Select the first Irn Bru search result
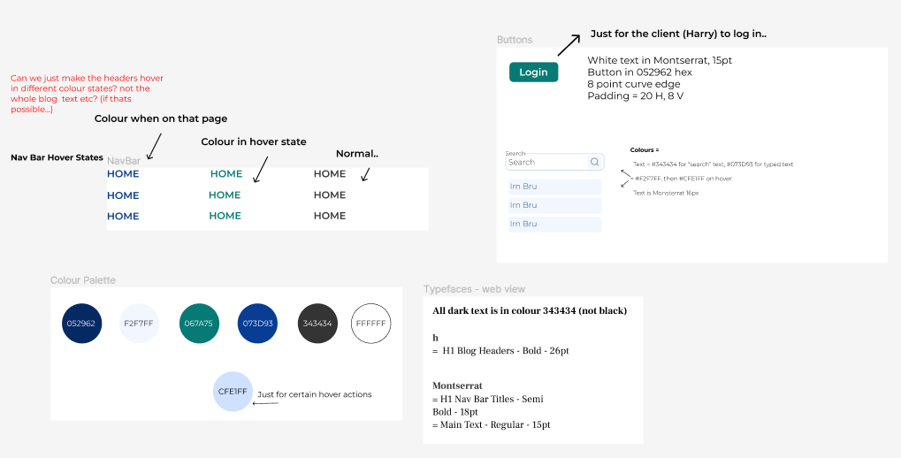 (554, 187)
